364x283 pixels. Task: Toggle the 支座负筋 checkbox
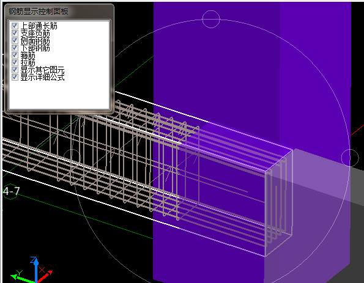pos(15,33)
